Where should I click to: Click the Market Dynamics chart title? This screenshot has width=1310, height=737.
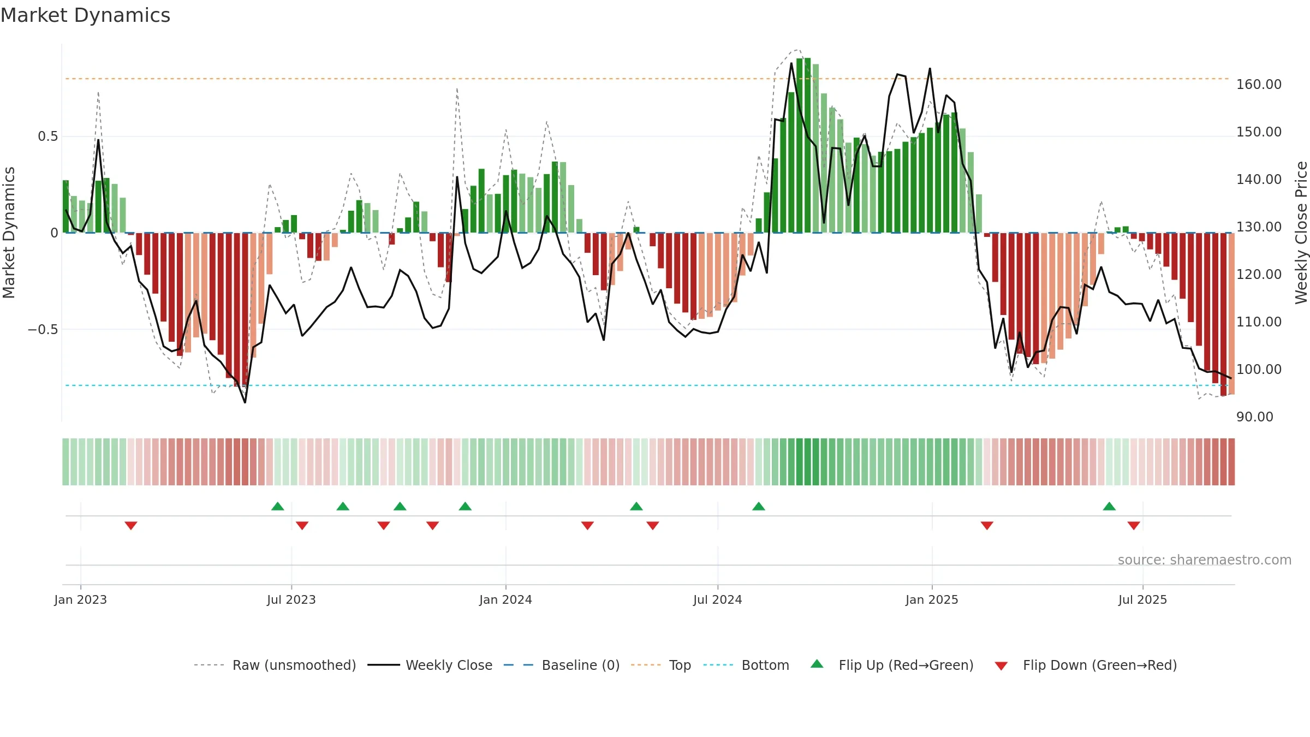tap(85, 15)
